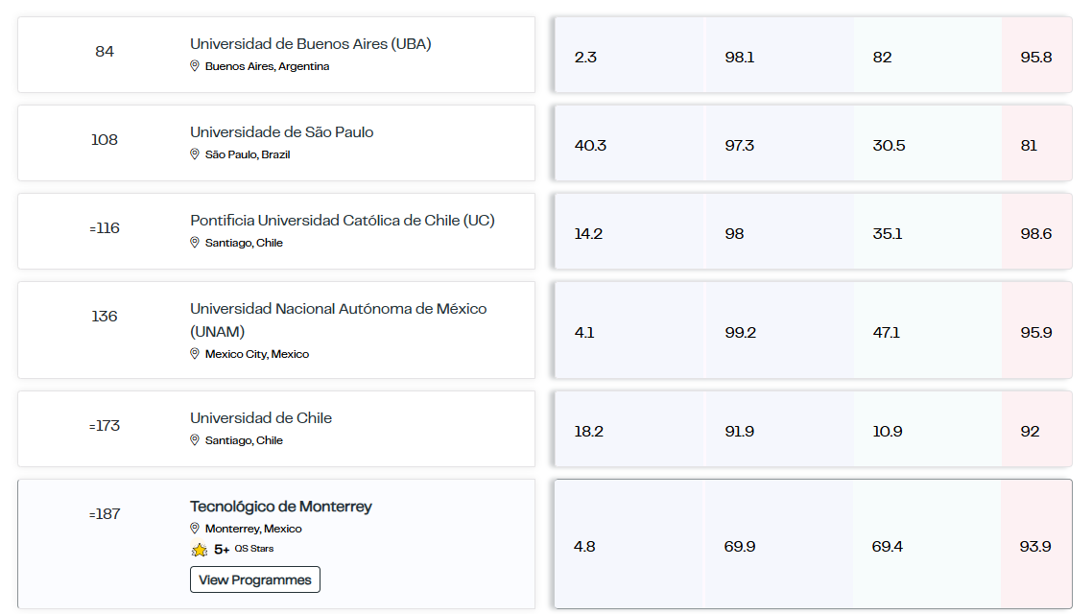Click the 69.4 score for Tecnológico de Monterrey
This screenshot has width=1092, height=614.
click(888, 547)
